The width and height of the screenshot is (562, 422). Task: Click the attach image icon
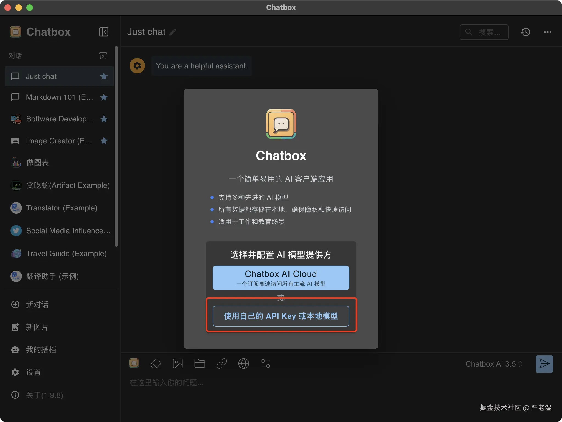click(x=178, y=363)
